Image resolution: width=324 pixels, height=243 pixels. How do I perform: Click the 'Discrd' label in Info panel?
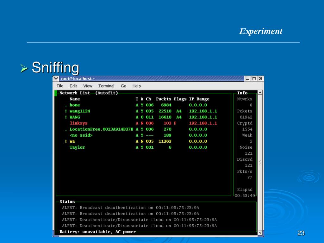tap(245, 159)
